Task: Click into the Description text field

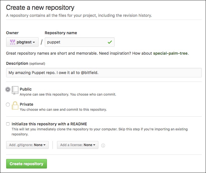Action: [103, 73]
